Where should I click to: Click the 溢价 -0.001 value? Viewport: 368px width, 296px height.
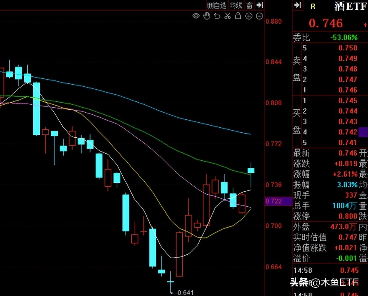coord(346,258)
